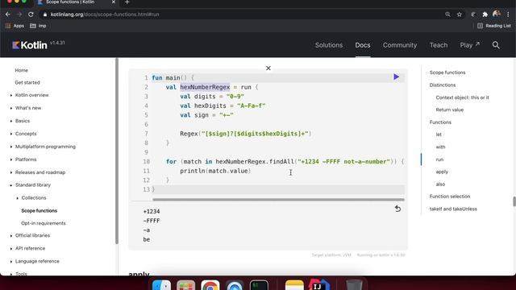
Task: Expand Official libraries section
Action: click(x=32, y=235)
